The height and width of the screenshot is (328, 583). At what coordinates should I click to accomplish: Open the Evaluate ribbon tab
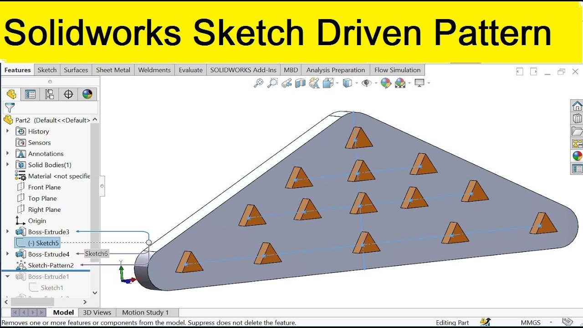(x=190, y=70)
